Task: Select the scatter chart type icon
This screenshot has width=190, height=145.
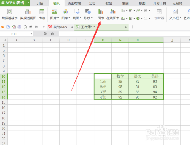Action: pyautogui.click(x=146, y=19)
